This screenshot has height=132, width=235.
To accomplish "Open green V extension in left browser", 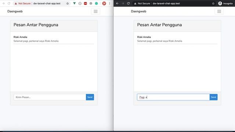I will (74, 3).
